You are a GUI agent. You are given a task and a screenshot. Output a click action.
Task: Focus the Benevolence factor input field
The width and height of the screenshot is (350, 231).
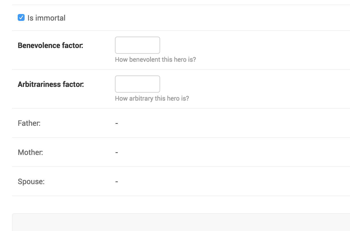(x=138, y=45)
